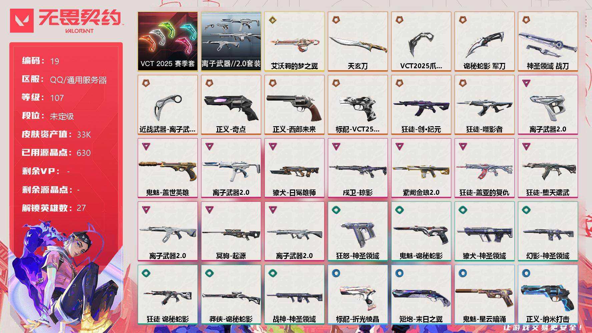Select the 天玄刀 melee skin card
This screenshot has width=592, height=333.
point(358,42)
